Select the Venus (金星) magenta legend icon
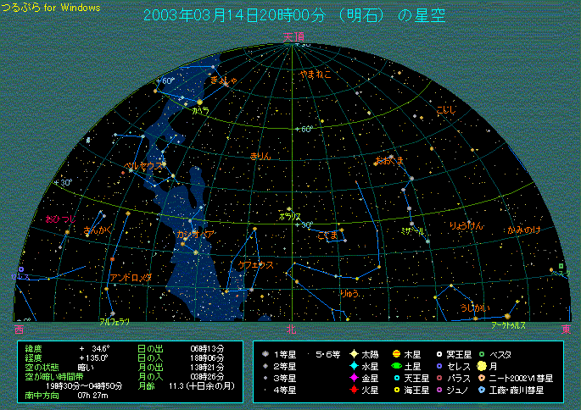 353,379
